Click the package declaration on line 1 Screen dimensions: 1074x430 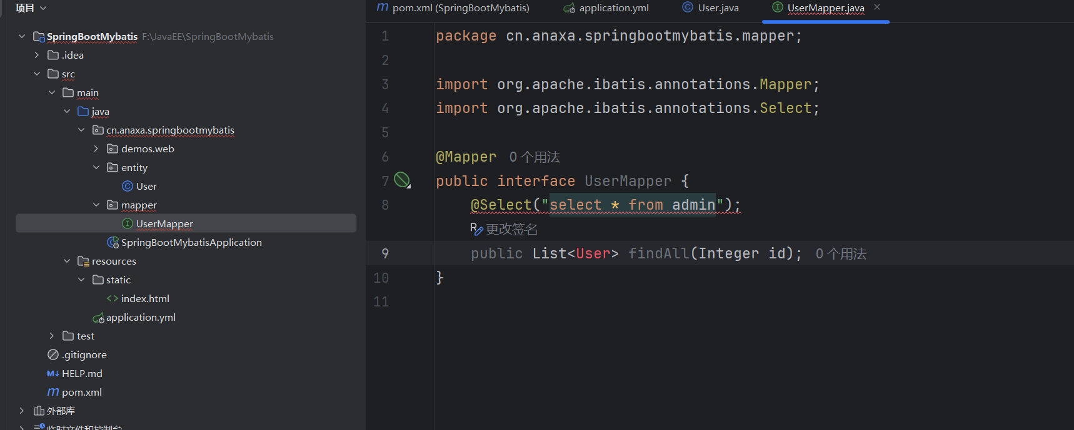(x=619, y=36)
